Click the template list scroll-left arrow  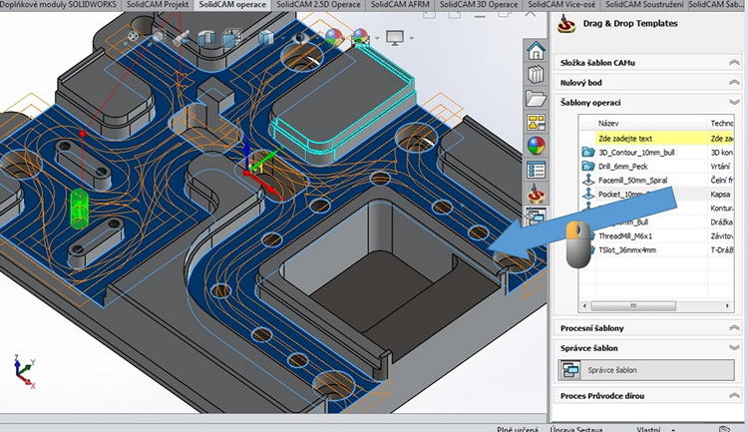[585, 306]
